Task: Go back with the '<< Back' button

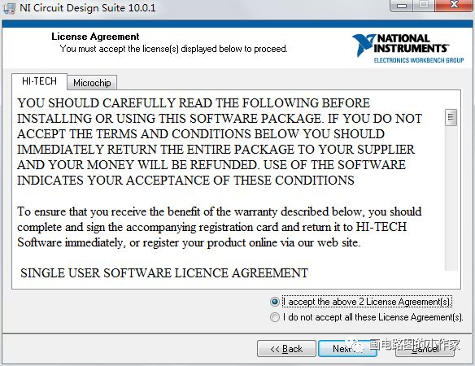Action: (x=286, y=349)
